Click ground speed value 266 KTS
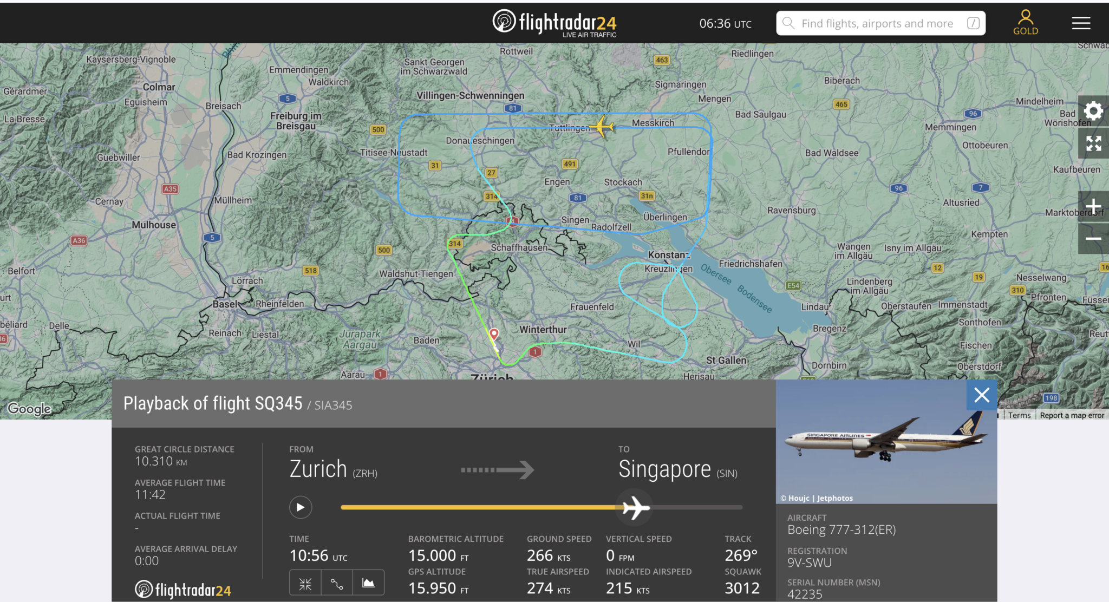1109x602 pixels. [549, 555]
